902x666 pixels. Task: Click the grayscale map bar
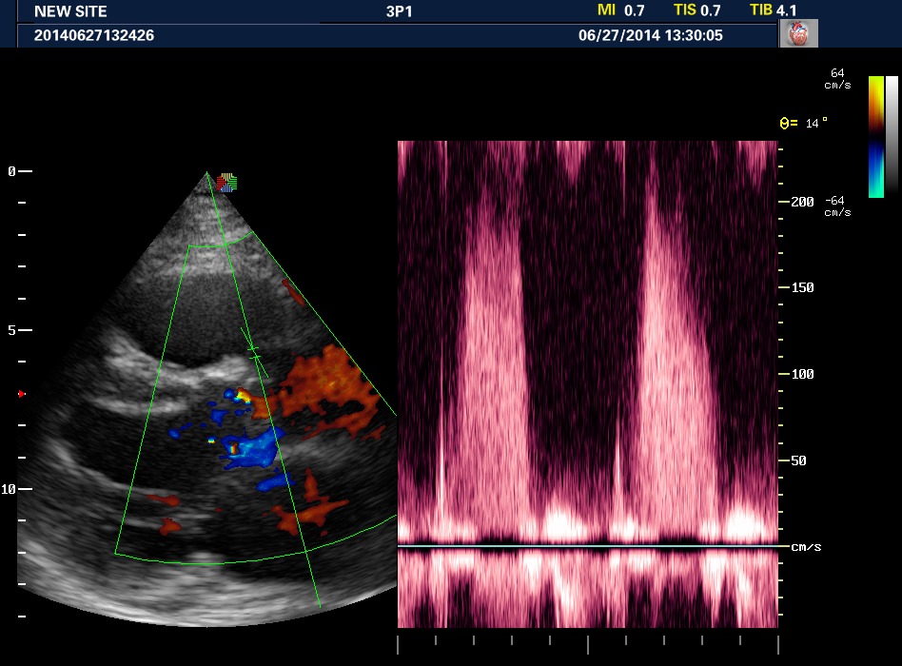click(892, 137)
